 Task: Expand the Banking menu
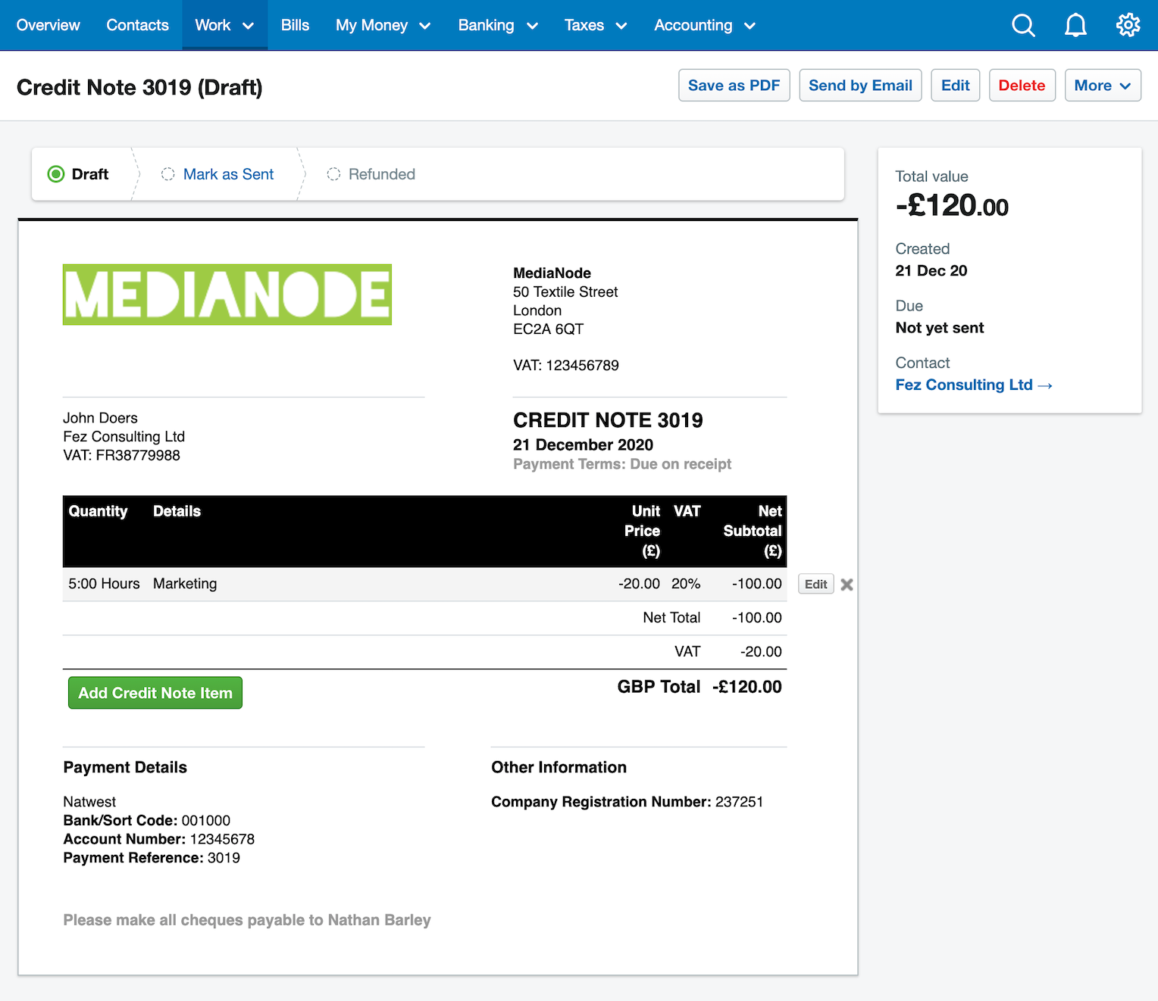pos(498,25)
